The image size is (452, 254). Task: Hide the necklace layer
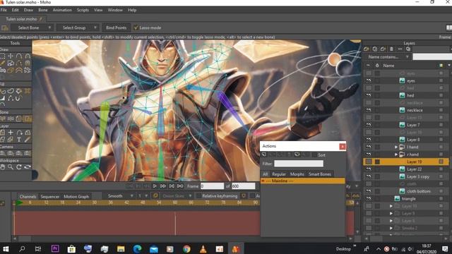pyautogui.click(x=369, y=110)
